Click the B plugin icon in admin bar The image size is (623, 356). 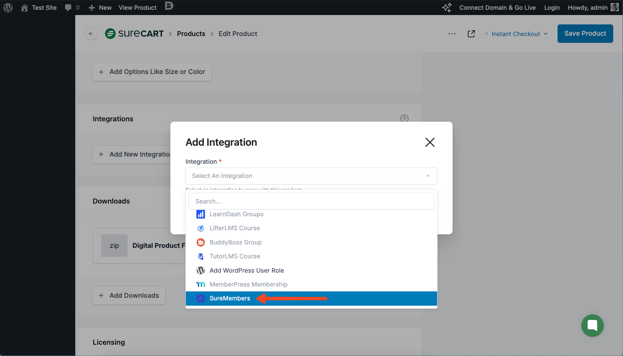tap(169, 6)
